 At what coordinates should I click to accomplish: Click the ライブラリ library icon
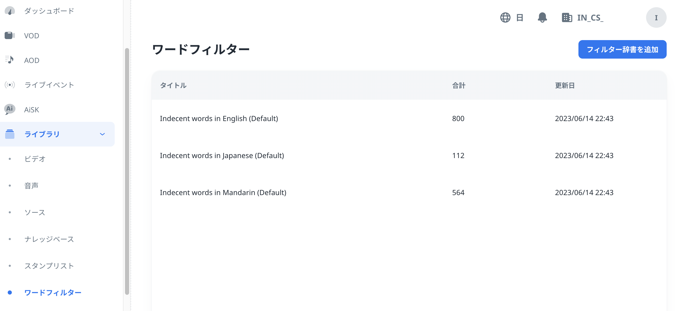point(10,134)
